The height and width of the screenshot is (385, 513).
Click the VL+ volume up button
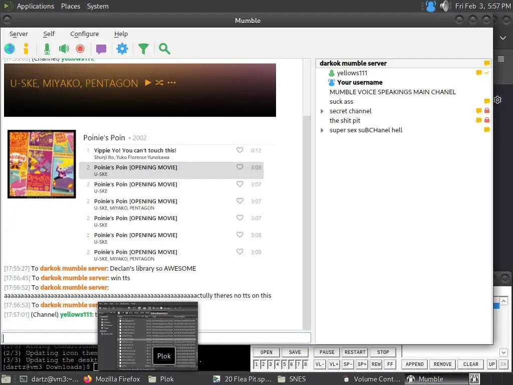coord(334,364)
